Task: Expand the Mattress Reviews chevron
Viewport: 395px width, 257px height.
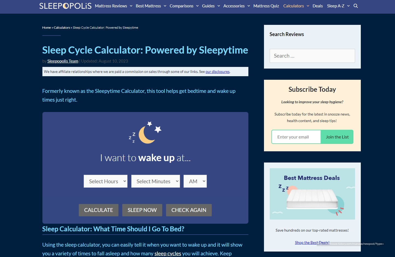Action: pos(131,6)
